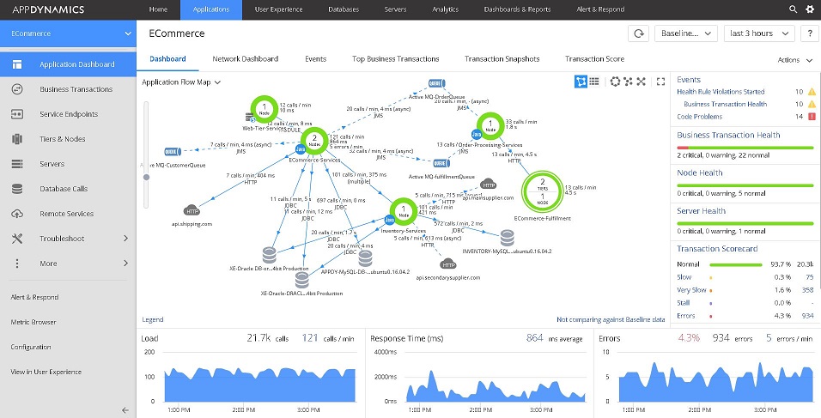
Task: Click the Code Problems red alert icon
Action: (x=812, y=117)
